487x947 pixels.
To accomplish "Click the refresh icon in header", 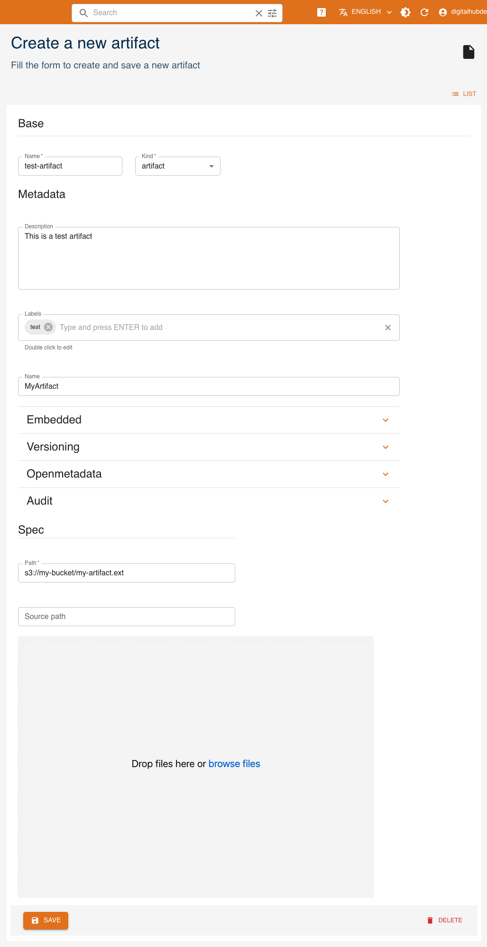I will (x=424, y=12).
